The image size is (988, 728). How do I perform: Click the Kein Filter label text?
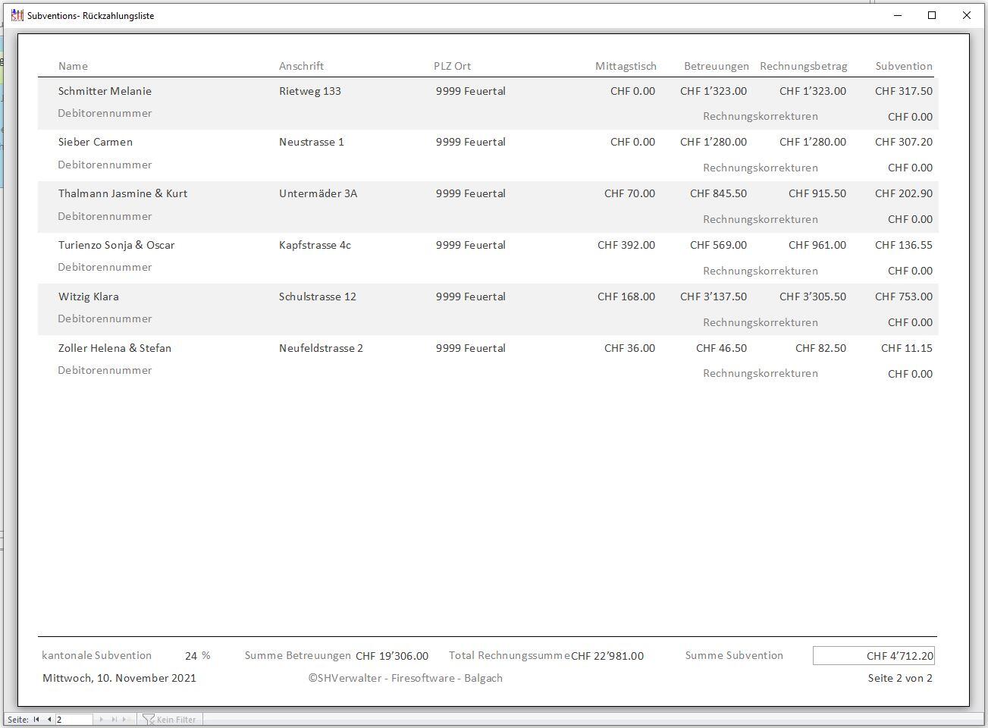(x=176, y=720)
